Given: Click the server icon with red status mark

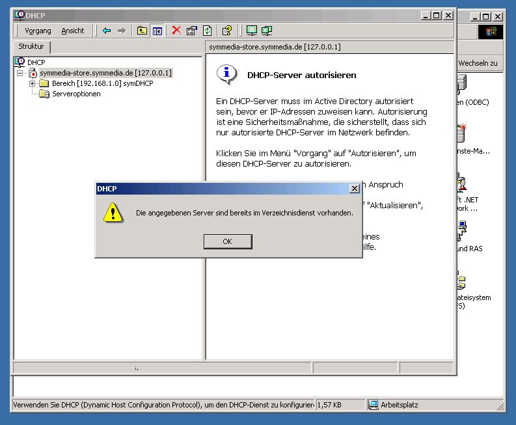Looking at the screenshot, I should coord(33,73).
